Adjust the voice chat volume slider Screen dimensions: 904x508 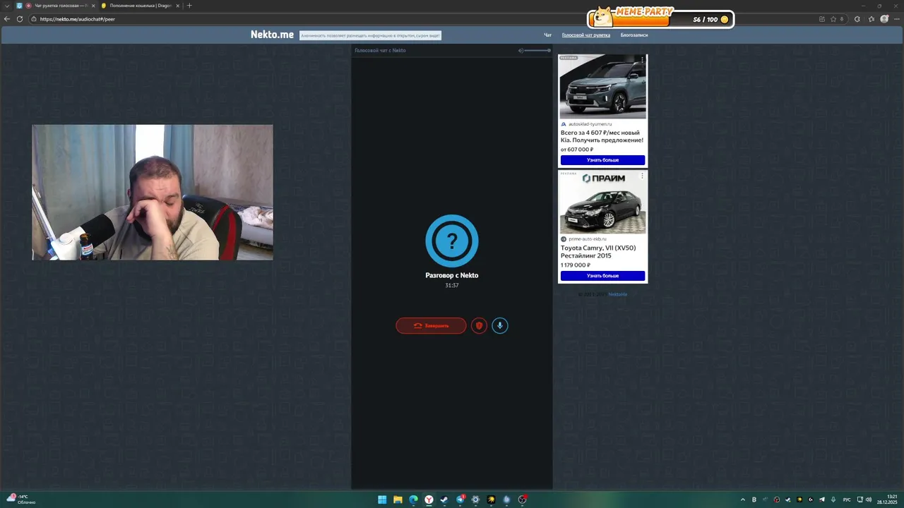tap(538, 50)
